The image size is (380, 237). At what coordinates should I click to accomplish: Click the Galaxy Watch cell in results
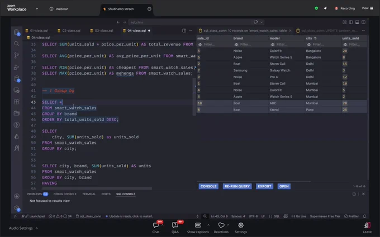coord(279,70)
